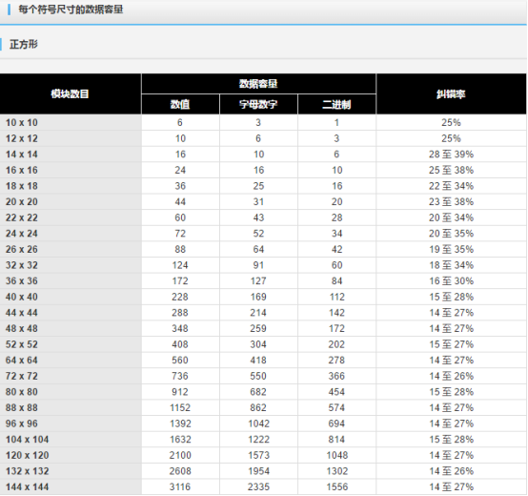528x496 pixels.
Task: Click binary value 1556 in 144 x 144 row
Action: point(336,486)
